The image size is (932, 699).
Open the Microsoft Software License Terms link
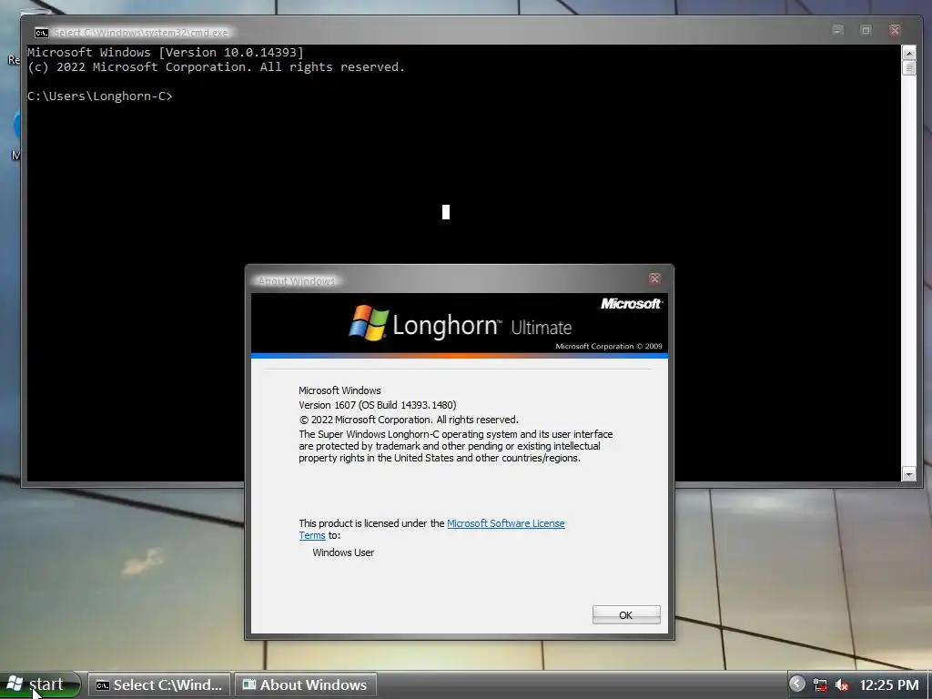[x=505, y=523]
